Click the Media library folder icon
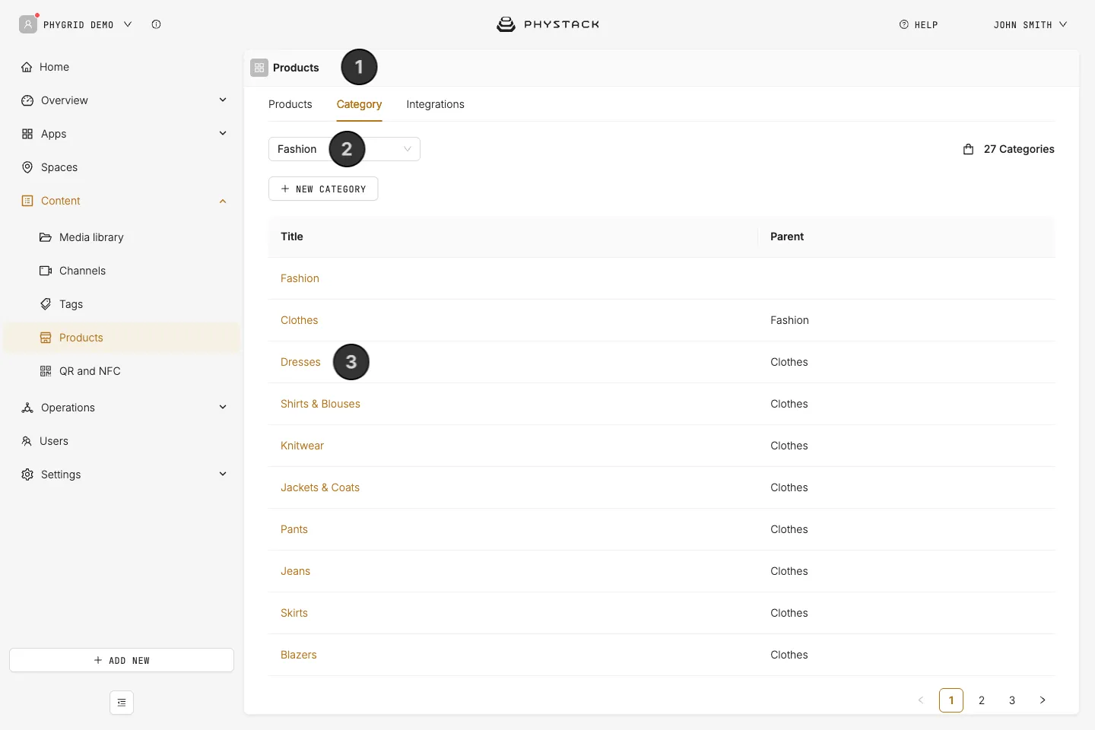This screenshot has height=730, width=1095. [46, 237]
